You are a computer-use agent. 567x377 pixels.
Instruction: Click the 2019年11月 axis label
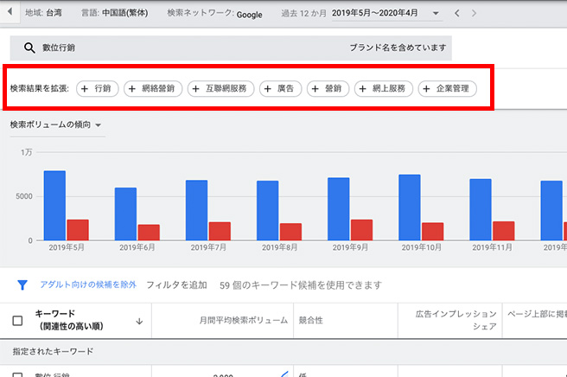coord(492,247)
